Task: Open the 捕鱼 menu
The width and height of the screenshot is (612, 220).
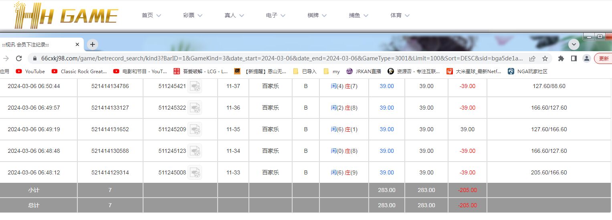Action: [x=358, y=15]
